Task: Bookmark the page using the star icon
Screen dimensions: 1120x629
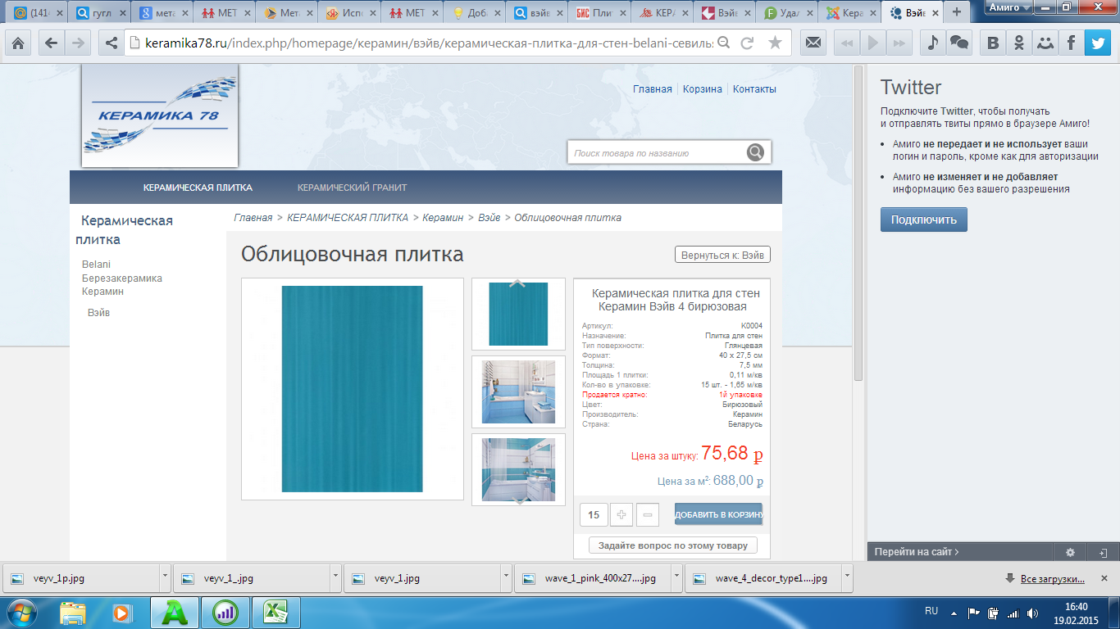Action: click(774, 43)
